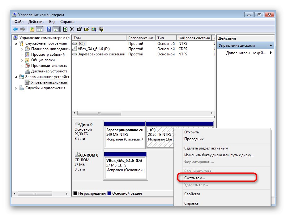Click the Диск 0 disk icon
The height and width of the screenshot is (216, 286).
pos(77,124)
